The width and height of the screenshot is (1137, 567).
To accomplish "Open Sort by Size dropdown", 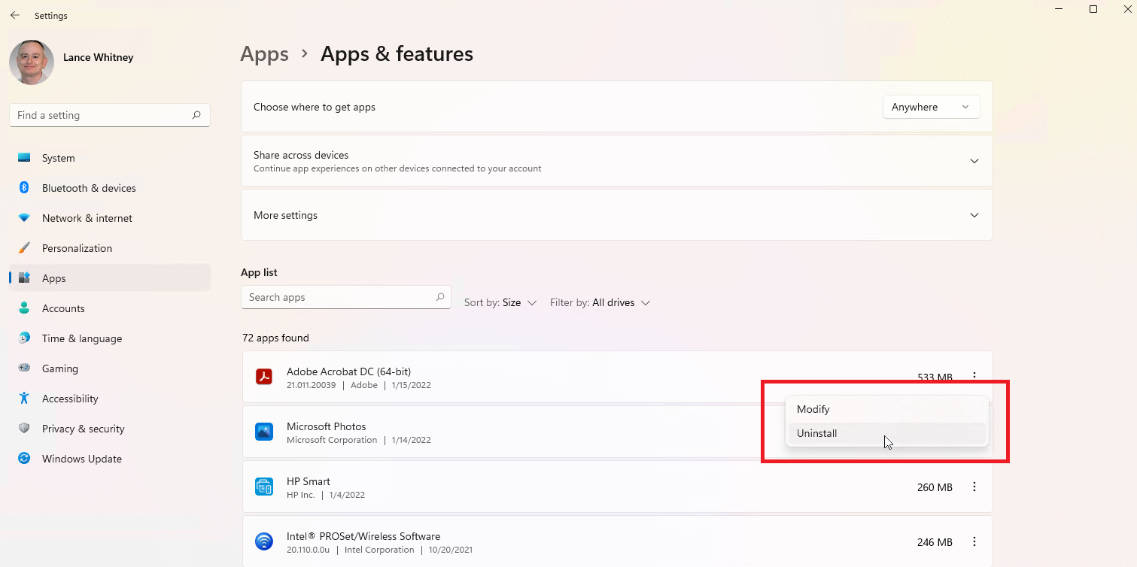I will [500, 302].
